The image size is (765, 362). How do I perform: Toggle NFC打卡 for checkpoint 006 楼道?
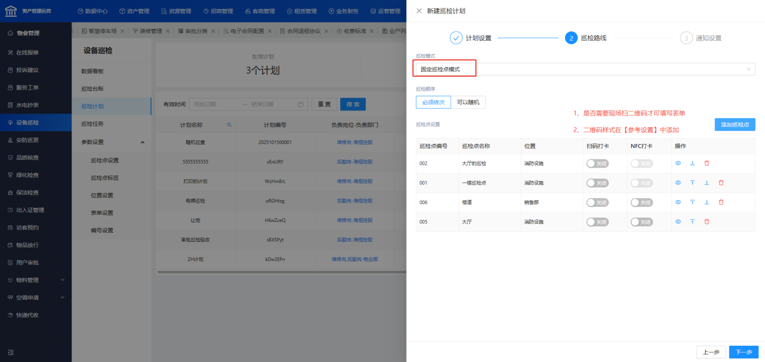[642, 202]
